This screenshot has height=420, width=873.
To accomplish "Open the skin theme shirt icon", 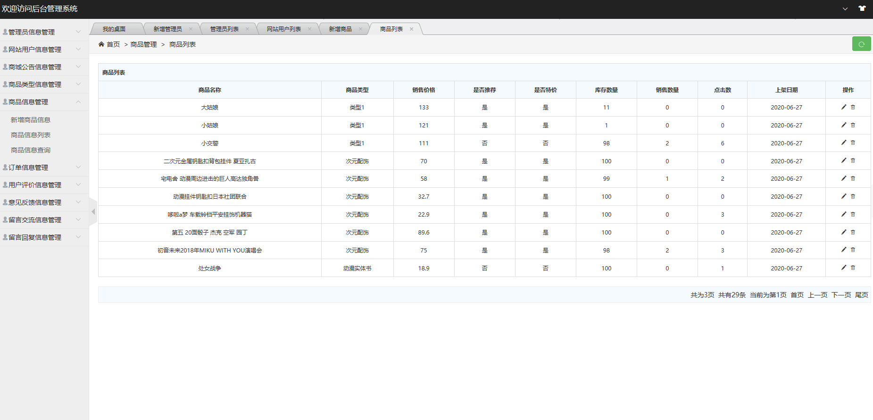I will point(862,8).
